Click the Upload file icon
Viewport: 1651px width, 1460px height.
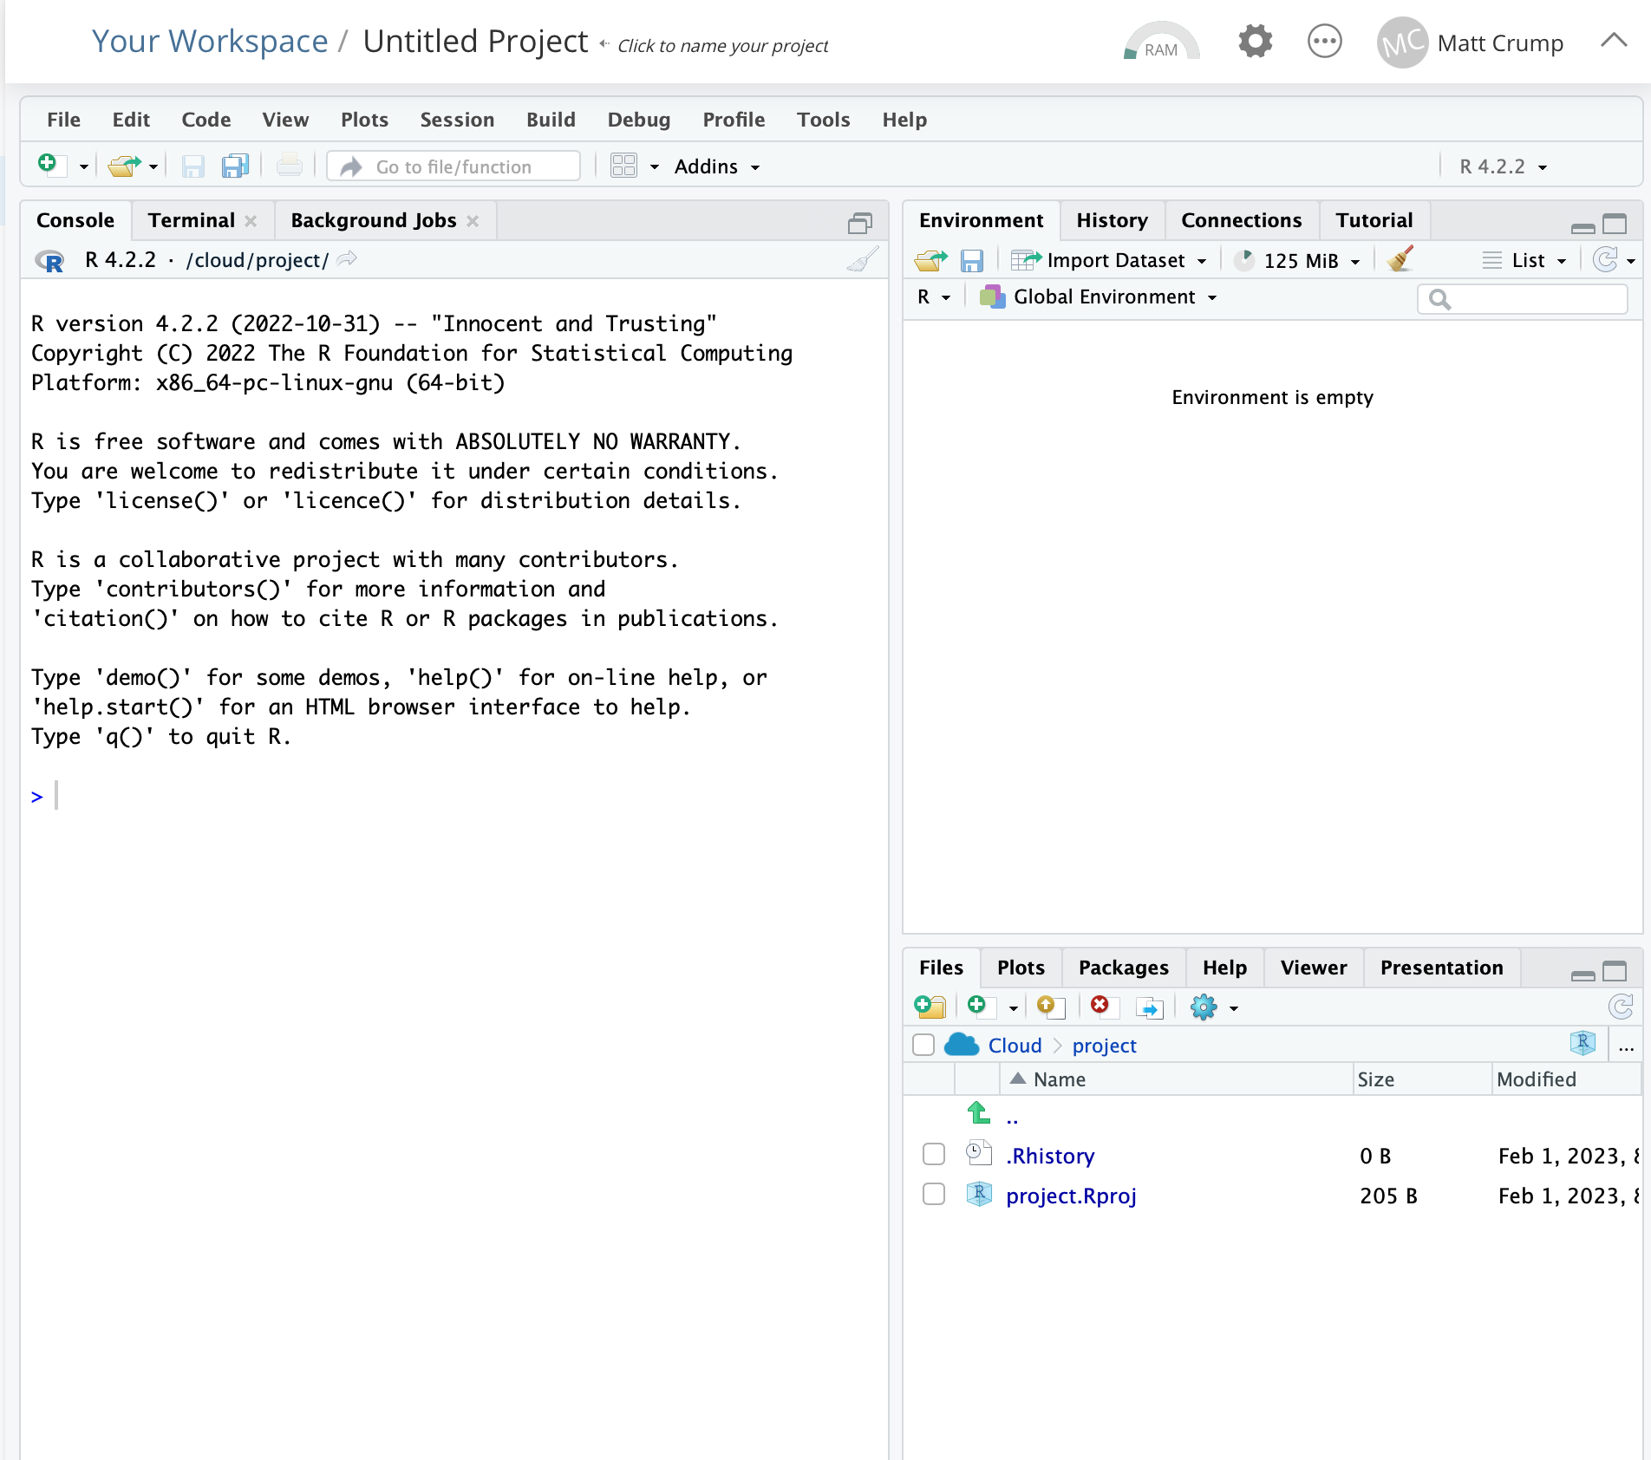(1050, 1007)
